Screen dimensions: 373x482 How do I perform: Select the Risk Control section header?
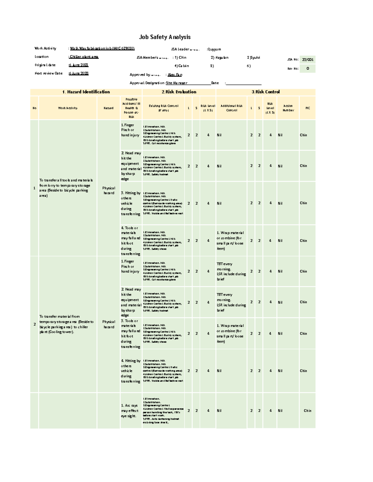tap(265, 92)
